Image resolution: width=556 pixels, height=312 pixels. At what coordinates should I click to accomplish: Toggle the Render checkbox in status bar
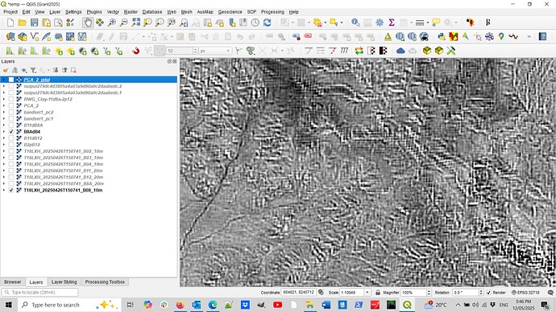[488, 293]
